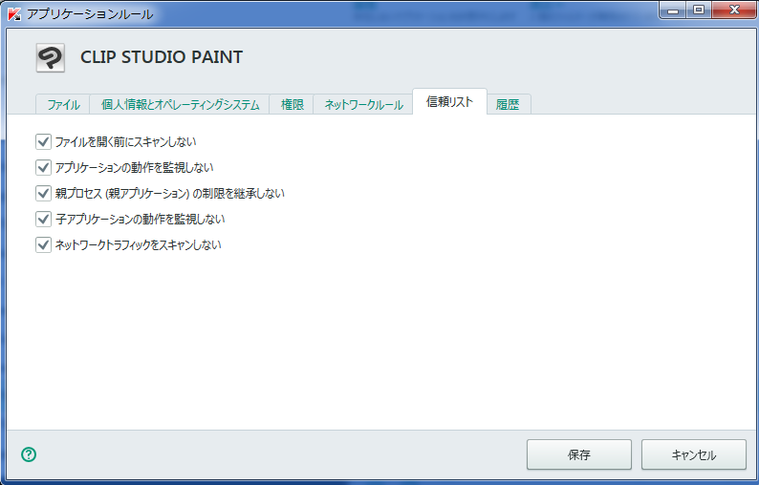Click the Kaspersky logo in title bar

click(x=14, y=14)
